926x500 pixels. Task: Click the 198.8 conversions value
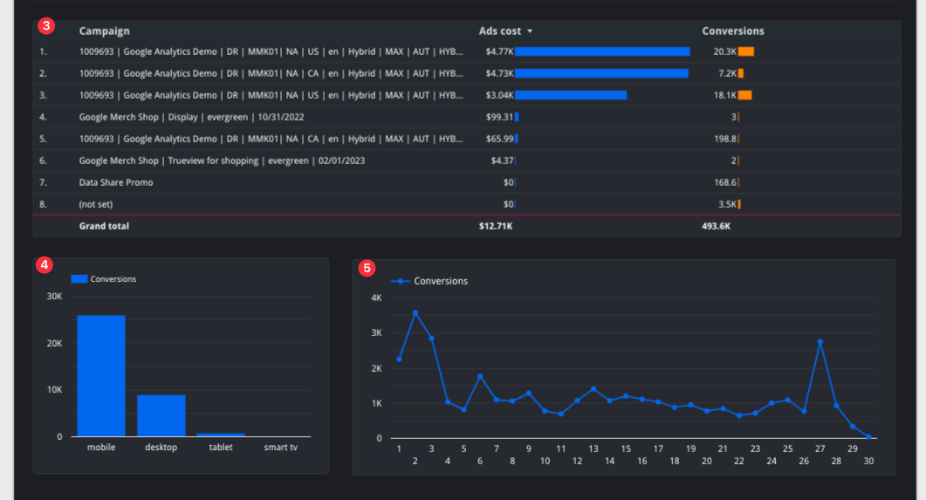(725, 139)
